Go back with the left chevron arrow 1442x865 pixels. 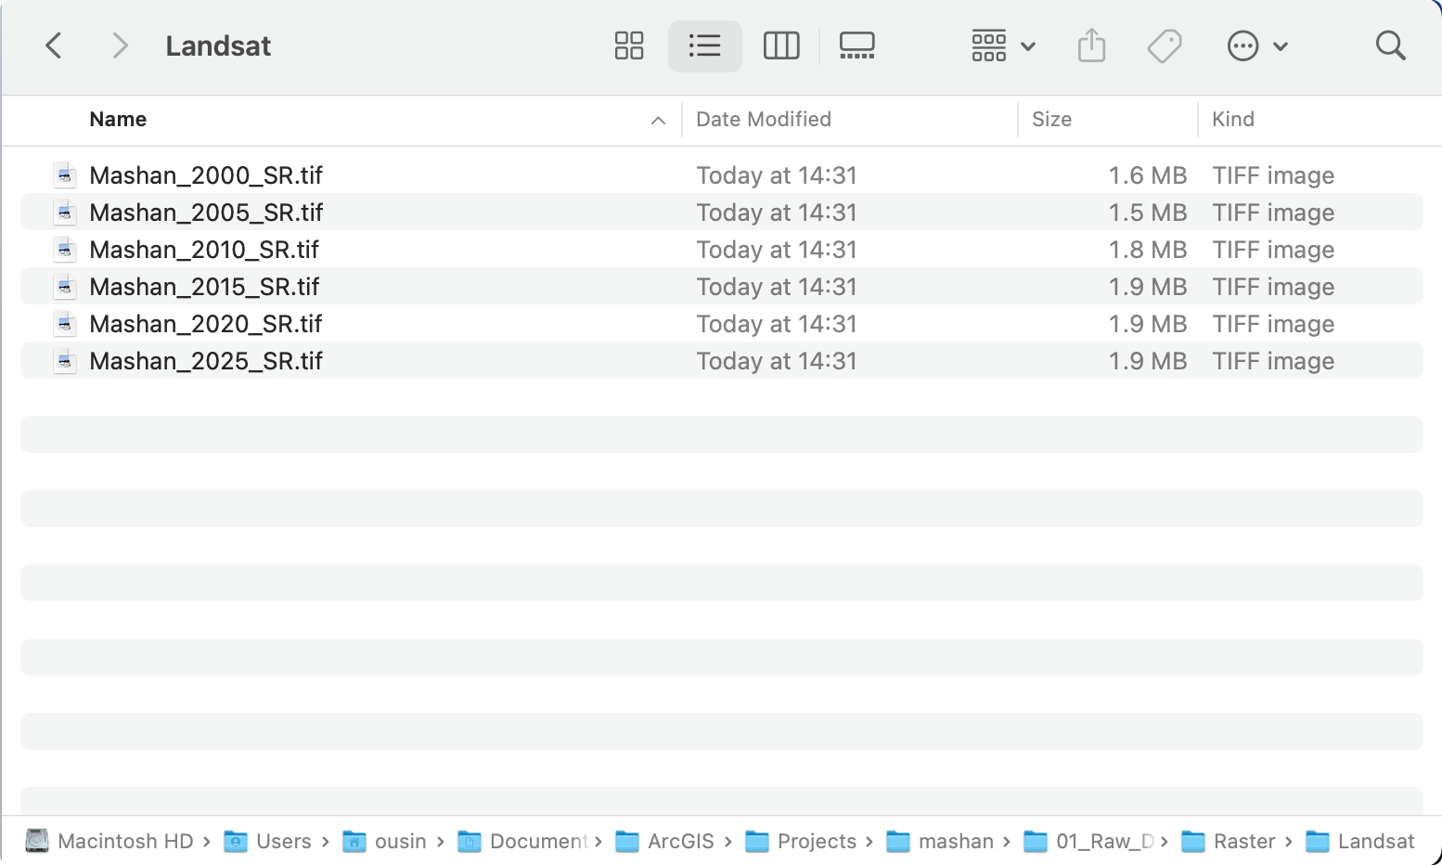pos(54,45)
